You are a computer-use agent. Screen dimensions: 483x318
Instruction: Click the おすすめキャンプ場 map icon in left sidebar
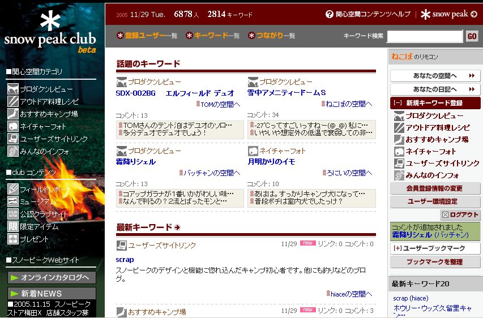pyautogui.click(x=13, y=114)
